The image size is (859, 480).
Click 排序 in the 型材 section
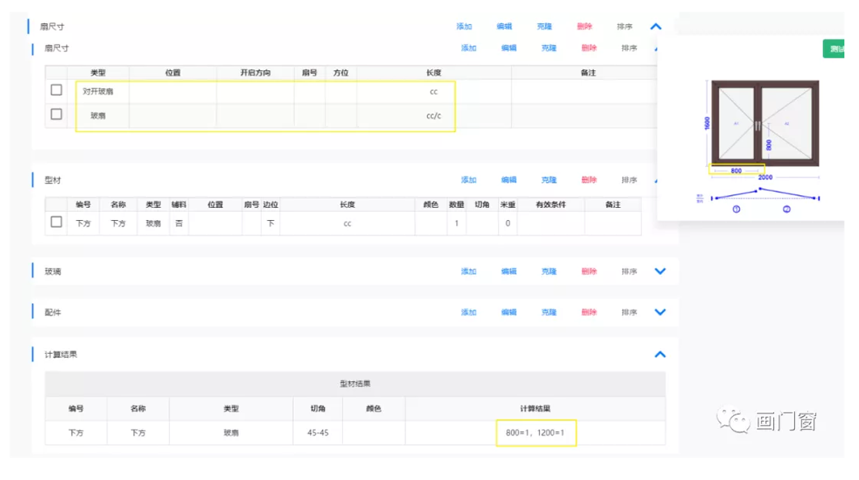pyautogui.click(x=629, y=180)
